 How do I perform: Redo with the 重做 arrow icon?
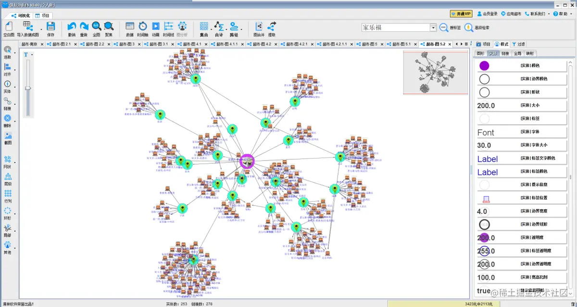84,27
